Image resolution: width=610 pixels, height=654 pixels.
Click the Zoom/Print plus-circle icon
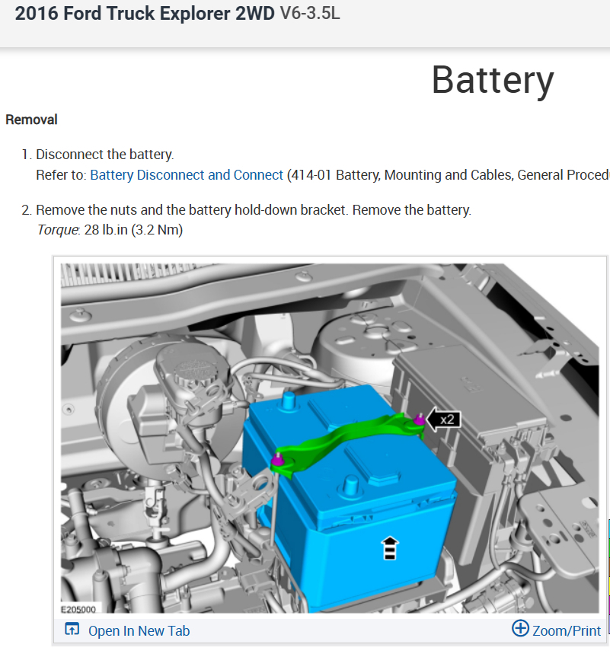[x=520, y=628]
